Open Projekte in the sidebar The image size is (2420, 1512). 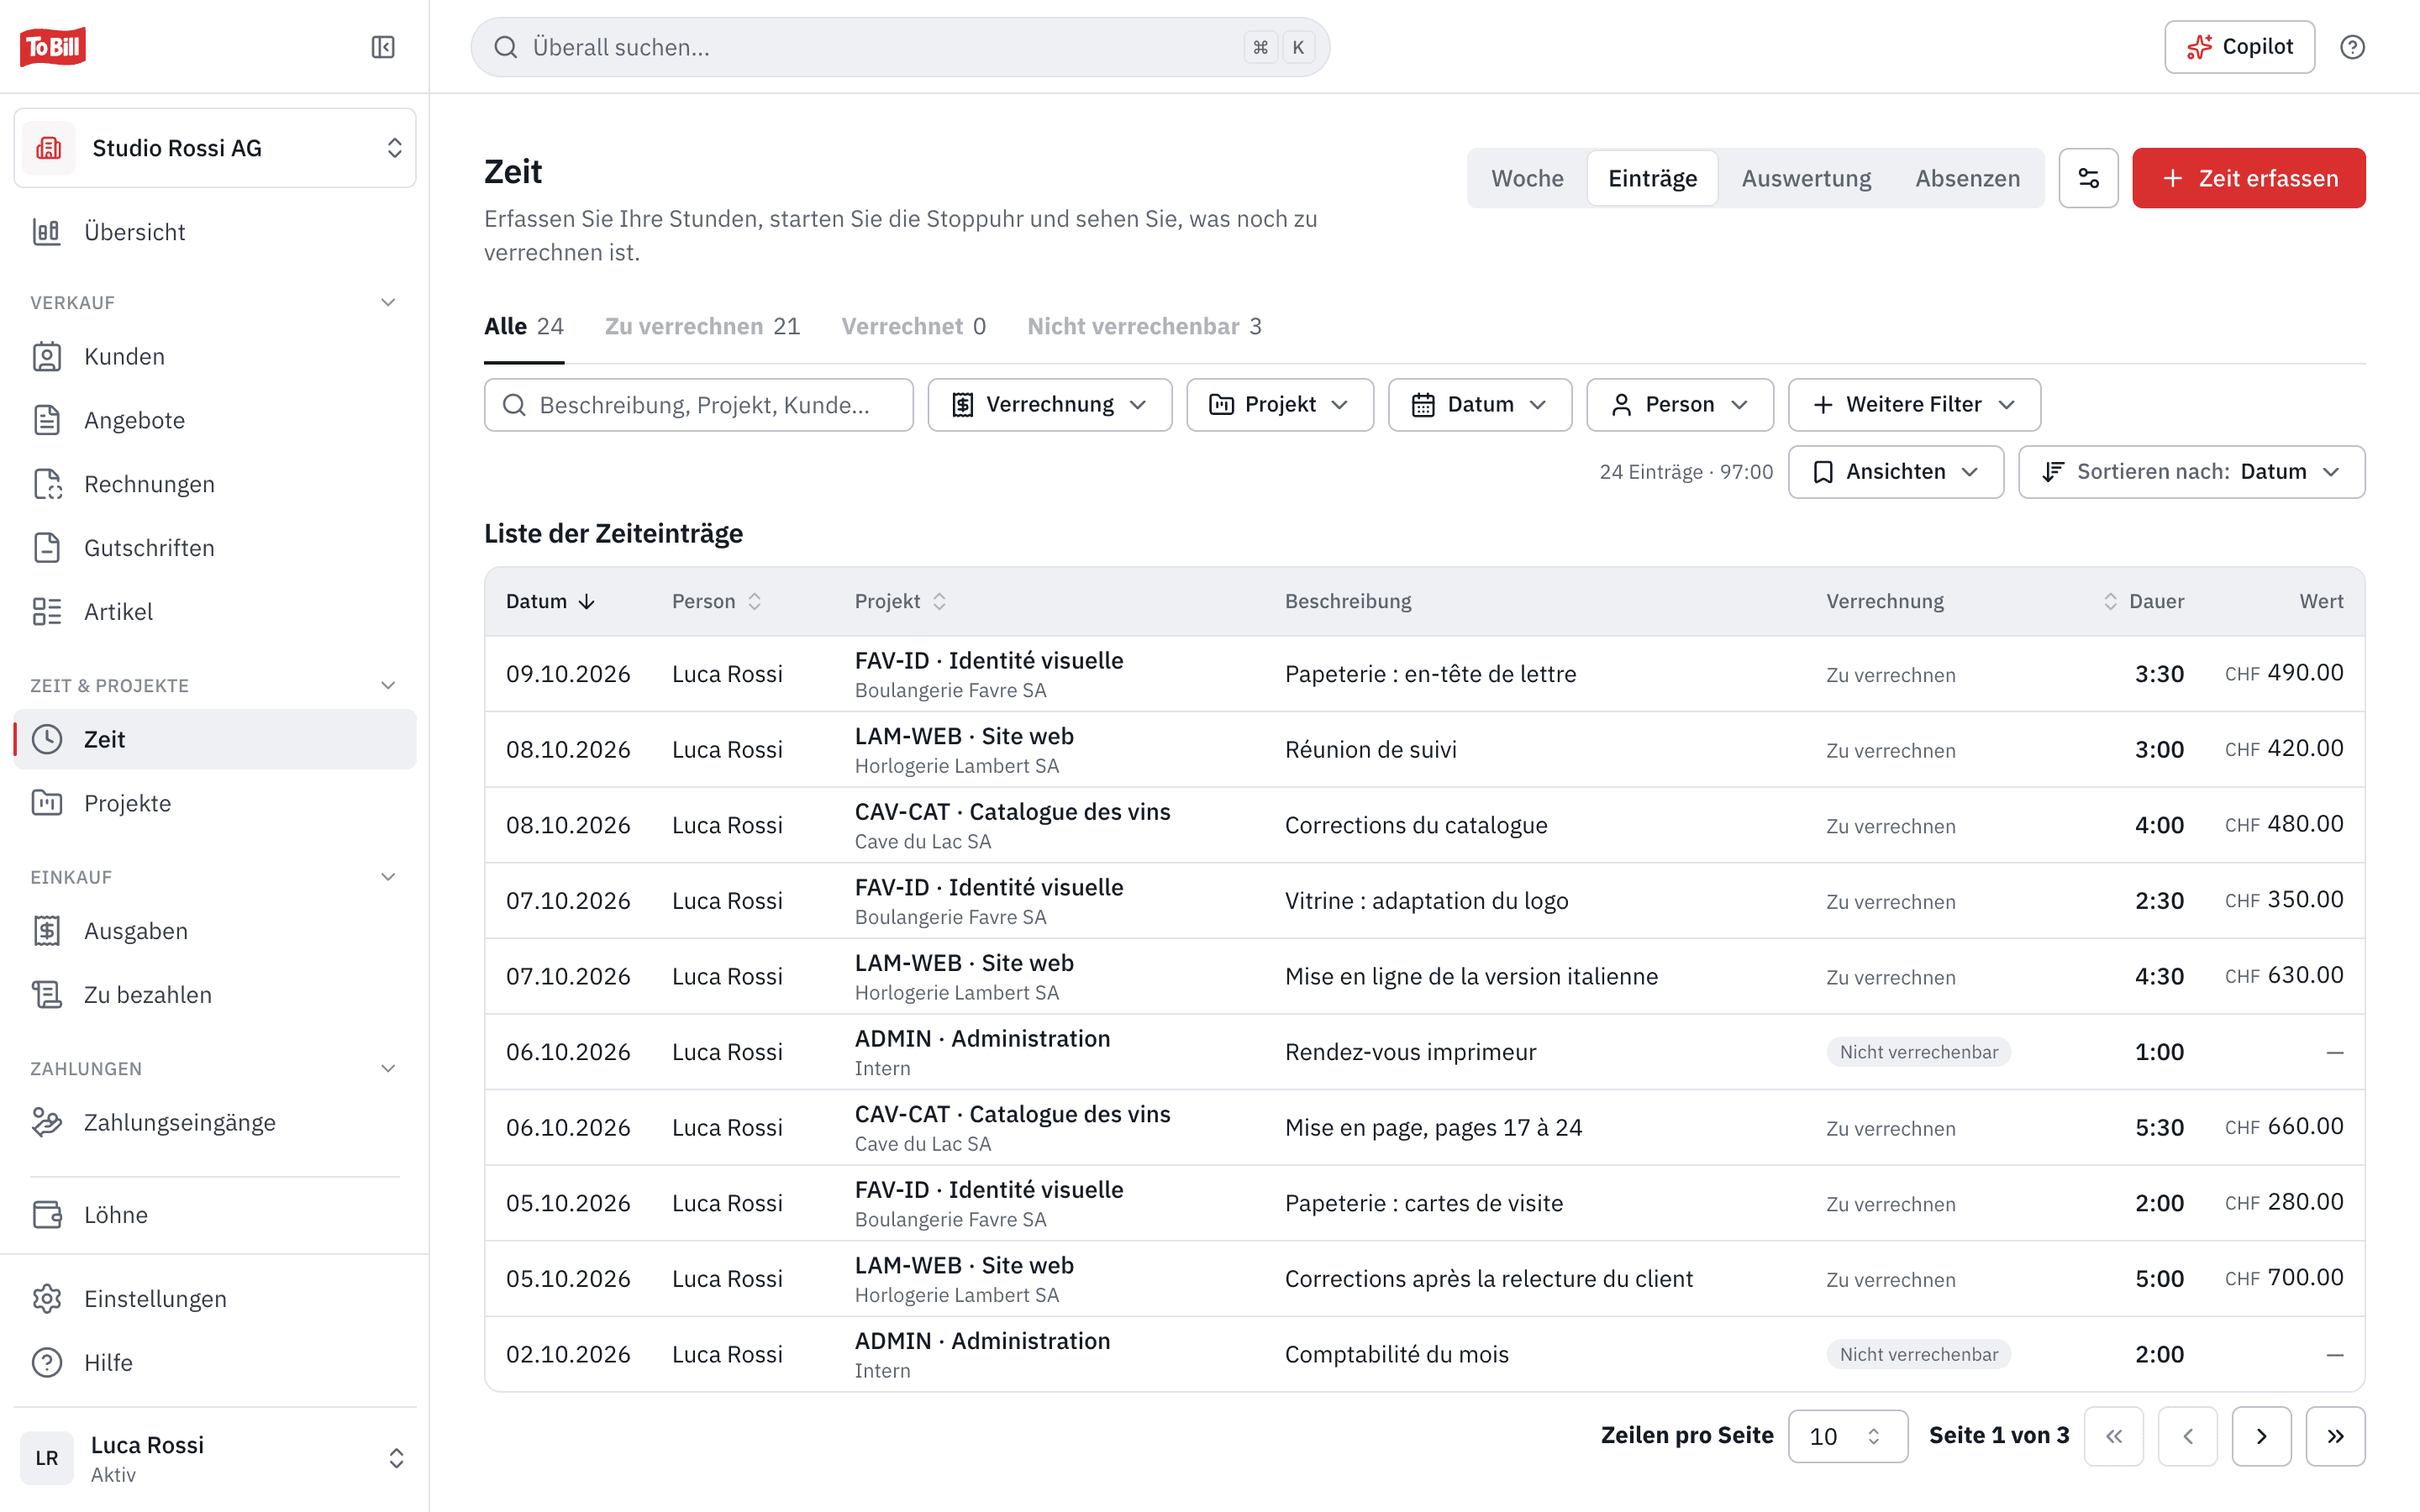215,803
